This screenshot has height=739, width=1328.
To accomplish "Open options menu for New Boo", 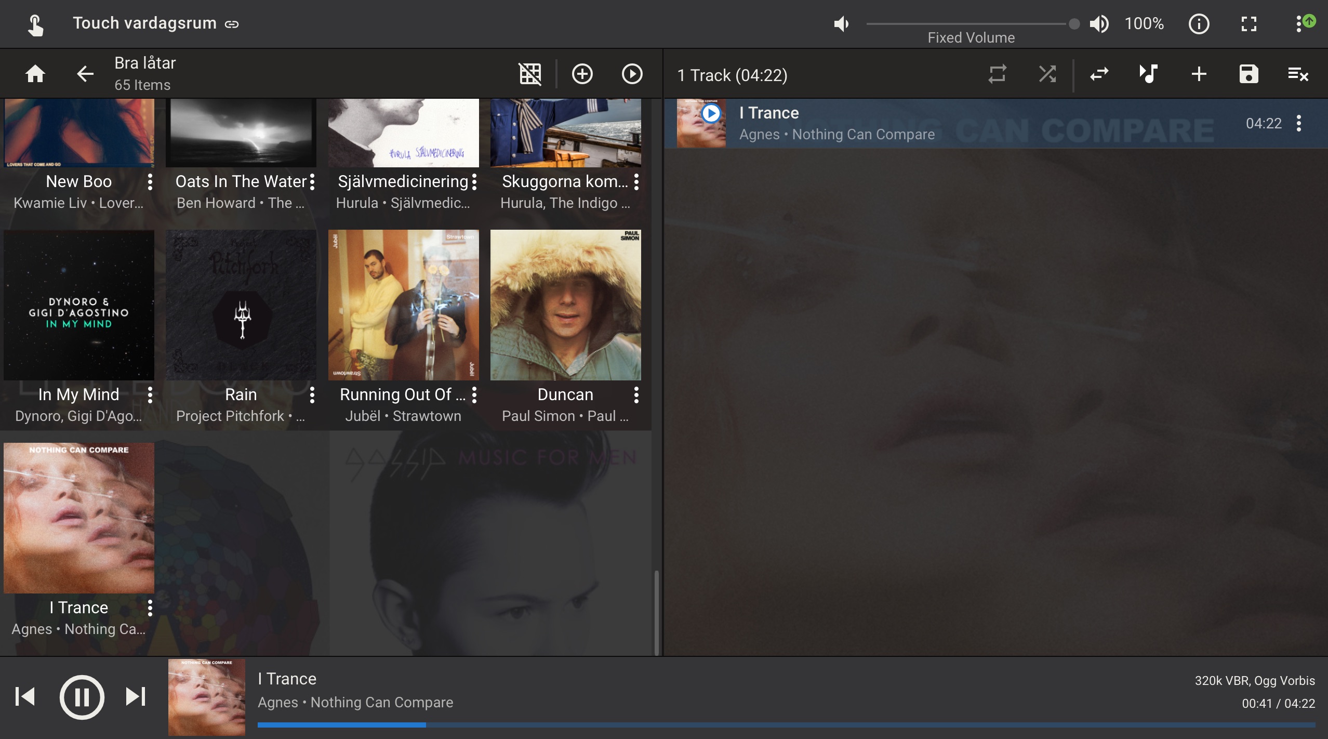I will (x=150, y=181).
